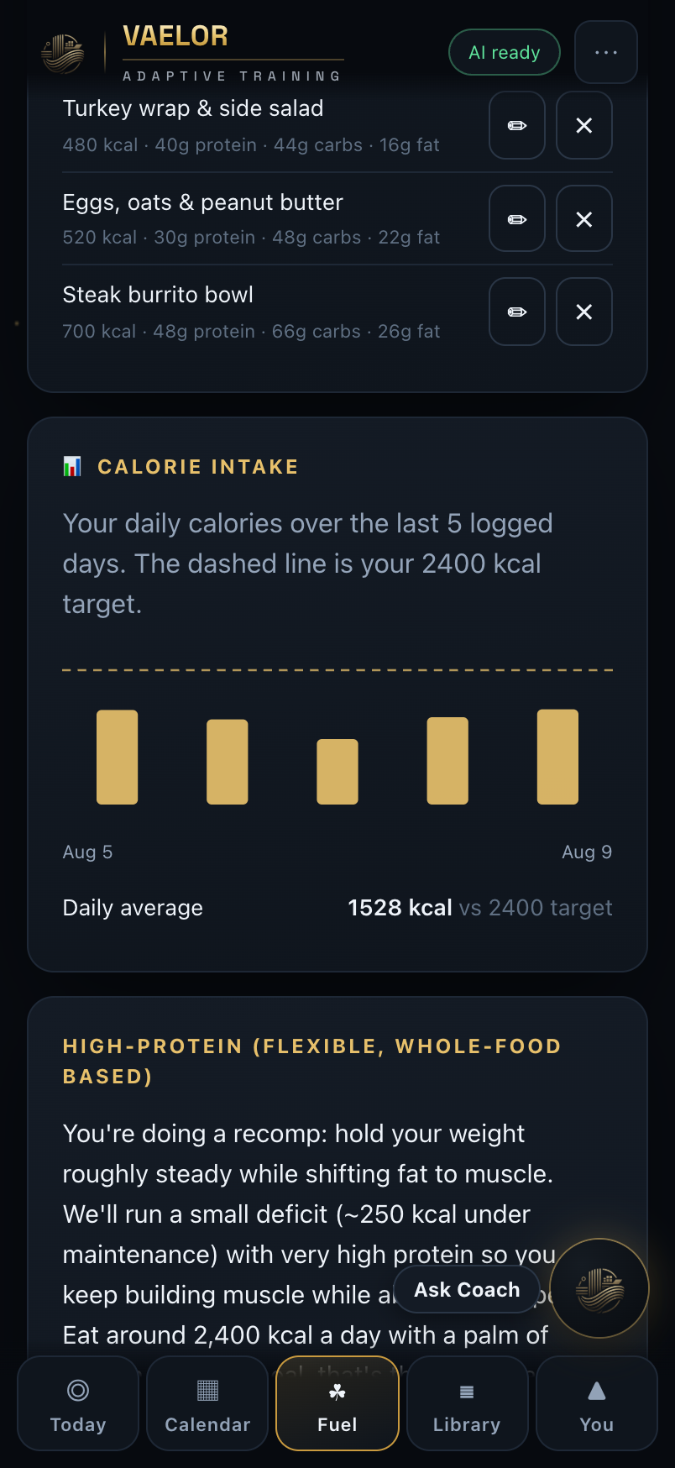Open the Library tab
Image resolution: width=675 pixels, height=1468 pixels.
(467, 1403)
